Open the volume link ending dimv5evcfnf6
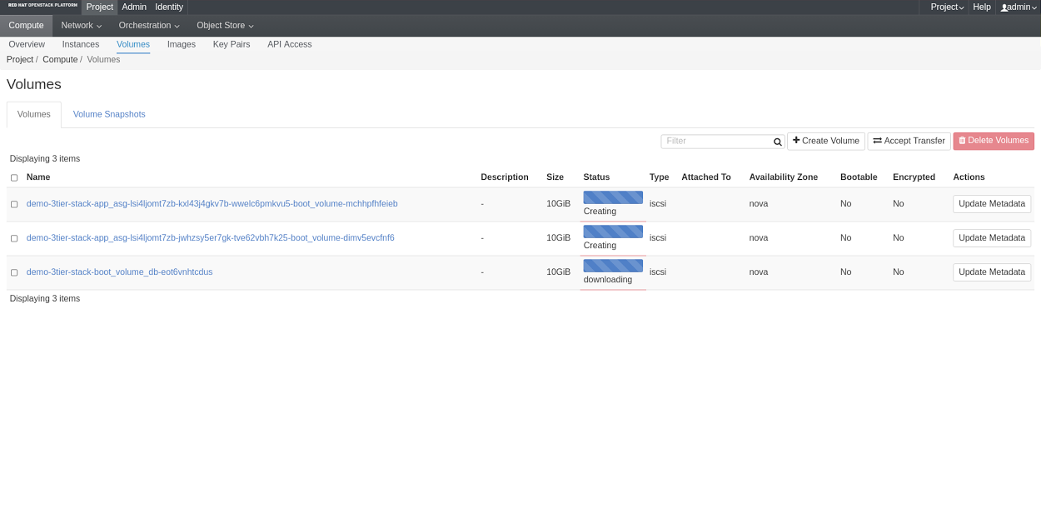 tap(211, 238)
